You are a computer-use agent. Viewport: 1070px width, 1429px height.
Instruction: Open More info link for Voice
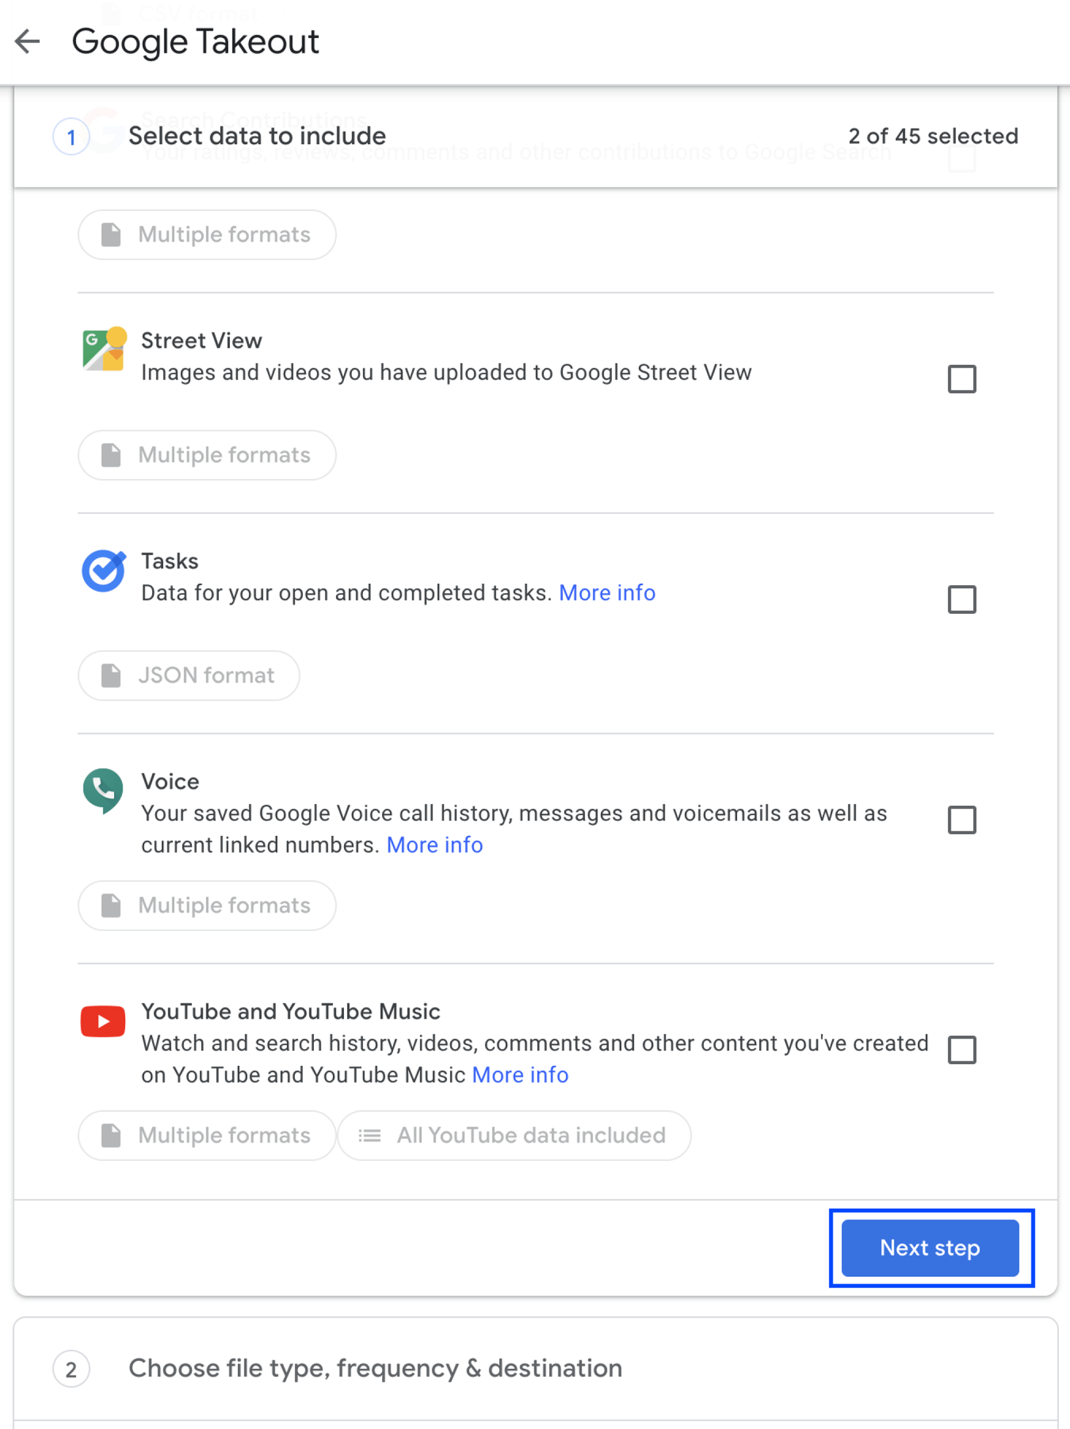click(x=434, y=845)
